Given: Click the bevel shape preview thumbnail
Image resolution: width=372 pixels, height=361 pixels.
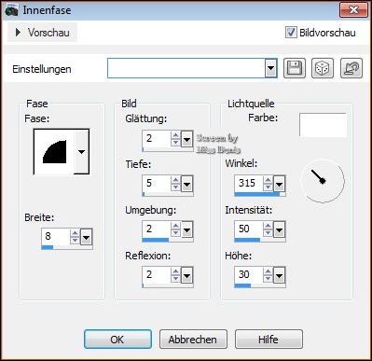Looking at the screenshot, I should pos(54,151).
